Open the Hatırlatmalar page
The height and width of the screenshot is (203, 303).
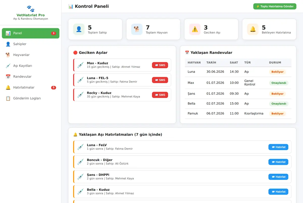[x=31, y=87]
